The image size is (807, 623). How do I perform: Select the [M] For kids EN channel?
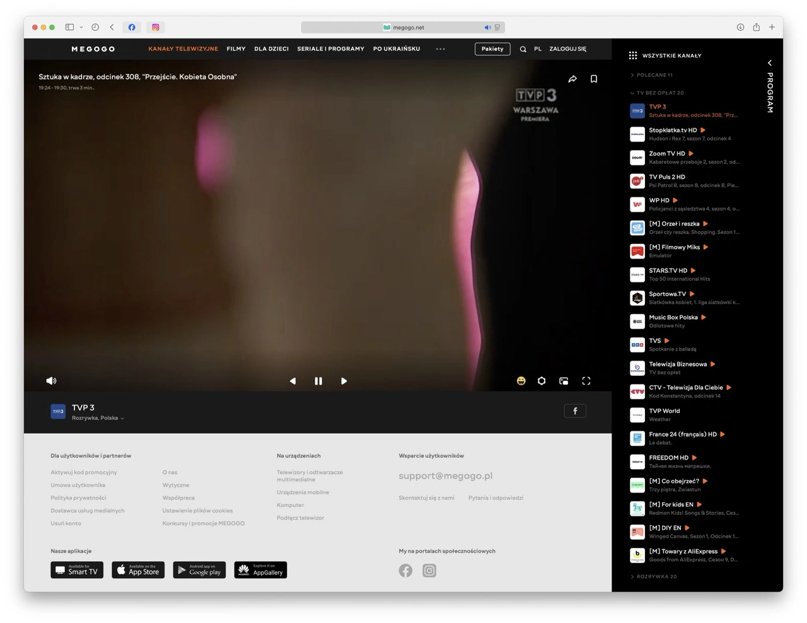[685, 508]
